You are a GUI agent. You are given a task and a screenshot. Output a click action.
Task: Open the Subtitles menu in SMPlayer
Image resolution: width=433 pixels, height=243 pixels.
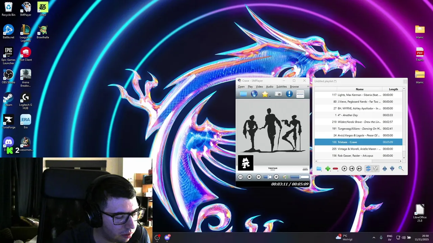click(281, 87)
